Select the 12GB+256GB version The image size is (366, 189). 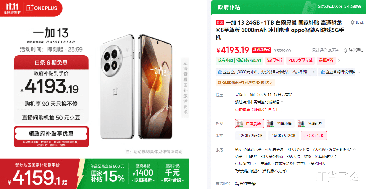click(x=250, y=136)
